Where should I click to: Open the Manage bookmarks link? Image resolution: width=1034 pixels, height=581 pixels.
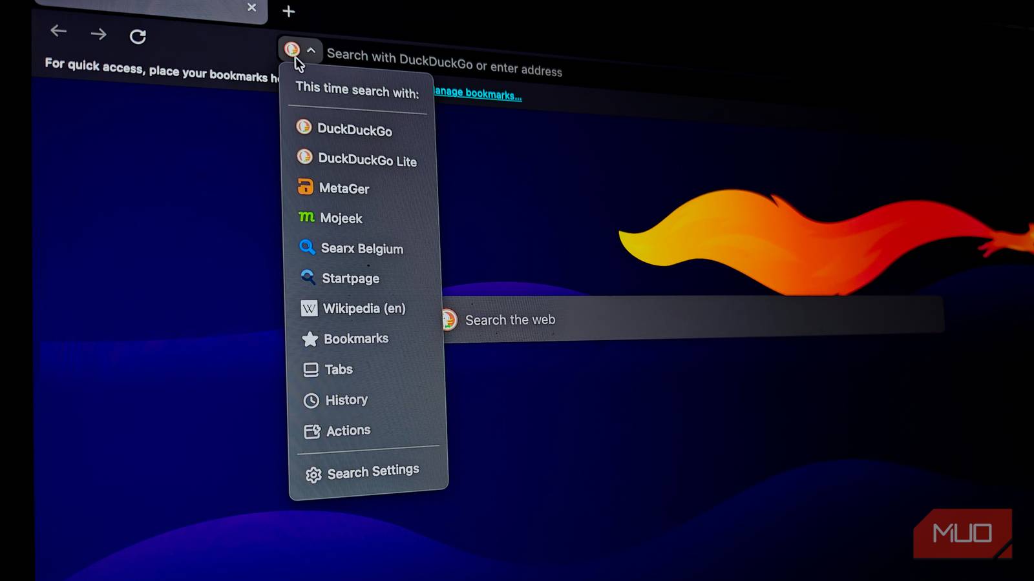[478, 94]
